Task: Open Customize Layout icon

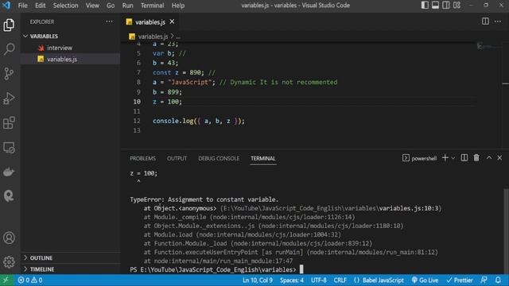Action: (457, 6)
